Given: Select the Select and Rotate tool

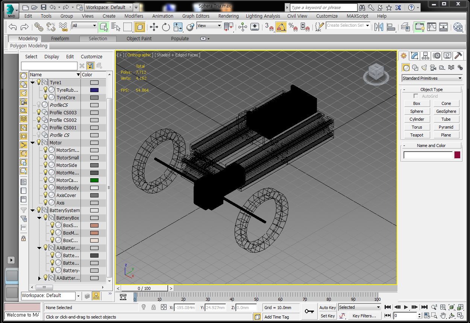Looking at the screenshot, I should coord(166,26).
